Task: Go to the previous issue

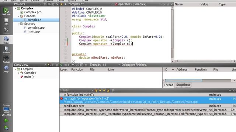Action: [x=100, y=91]
